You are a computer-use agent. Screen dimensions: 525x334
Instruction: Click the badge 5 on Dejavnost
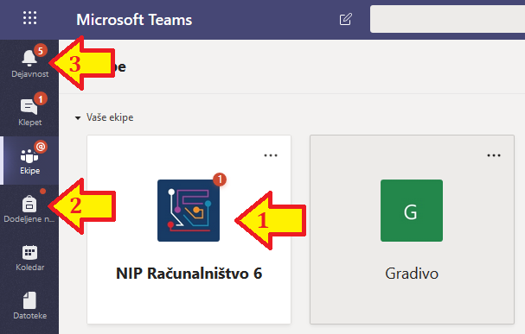[41, 50]
